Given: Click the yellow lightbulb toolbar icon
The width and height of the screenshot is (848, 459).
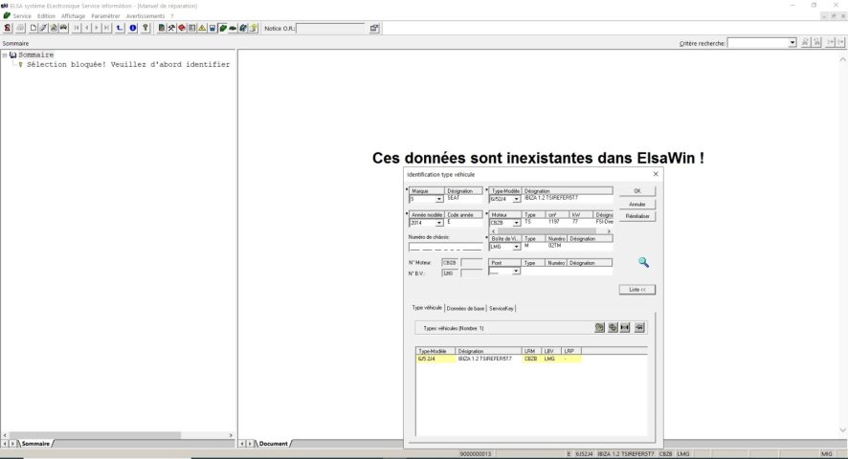Looking at the screenshot, I should (253, 28).
